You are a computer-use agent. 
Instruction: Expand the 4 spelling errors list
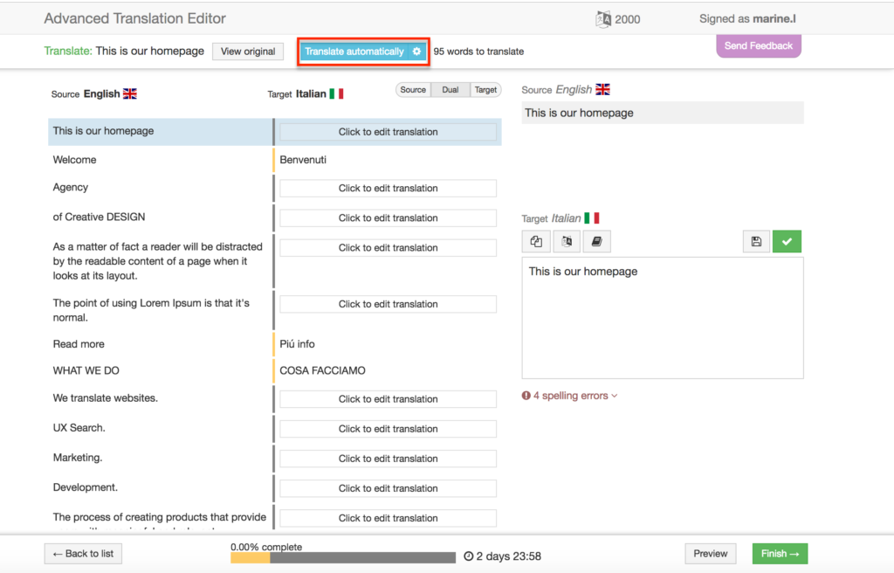(574, 396)
